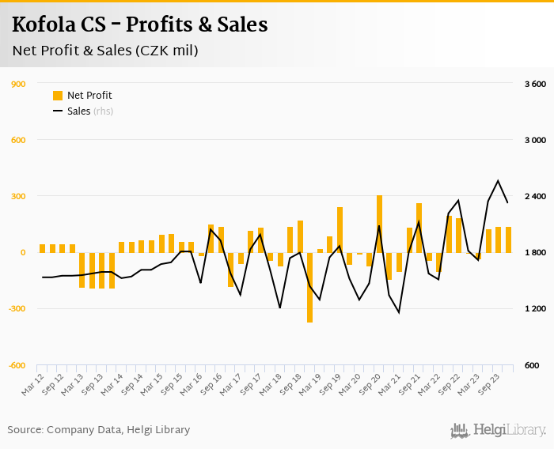Viewport: 554px width, 449px height.
Task: Click the -600 left axis label
Action: pyautogui.click(x=16, y=365)
